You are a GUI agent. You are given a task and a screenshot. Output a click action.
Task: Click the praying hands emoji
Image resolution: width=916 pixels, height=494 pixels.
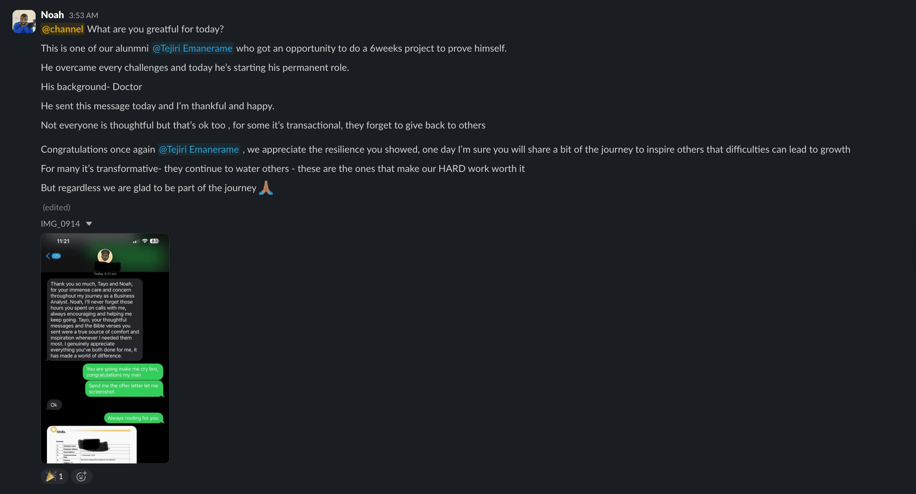pos(266,188)
